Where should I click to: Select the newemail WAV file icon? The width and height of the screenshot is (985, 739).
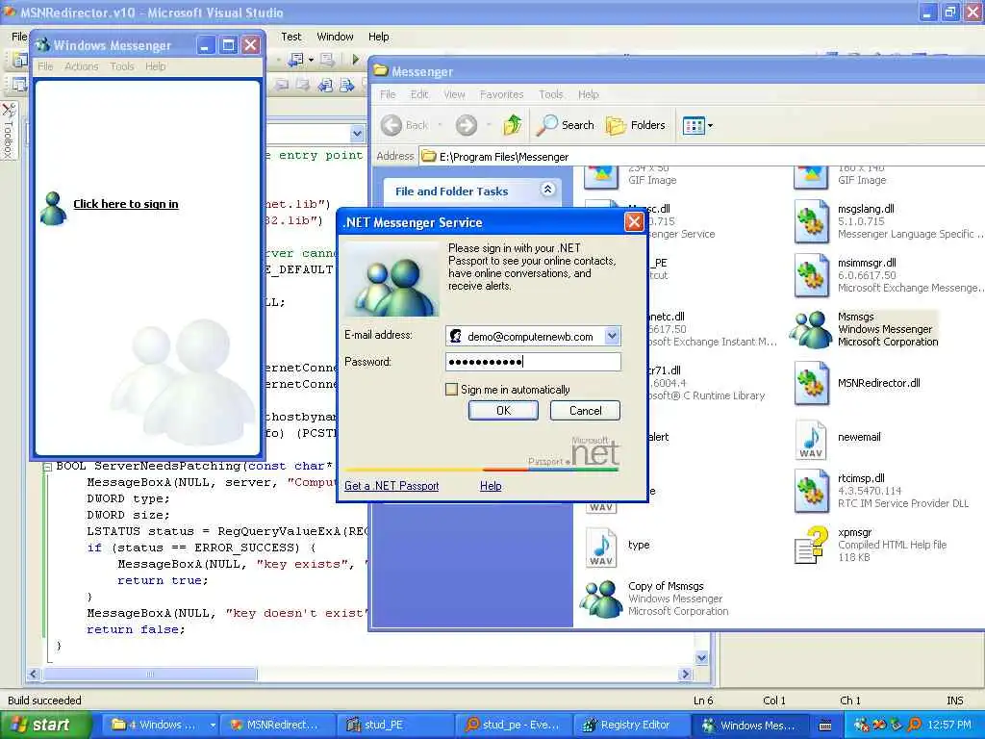(x=810, y=439)
